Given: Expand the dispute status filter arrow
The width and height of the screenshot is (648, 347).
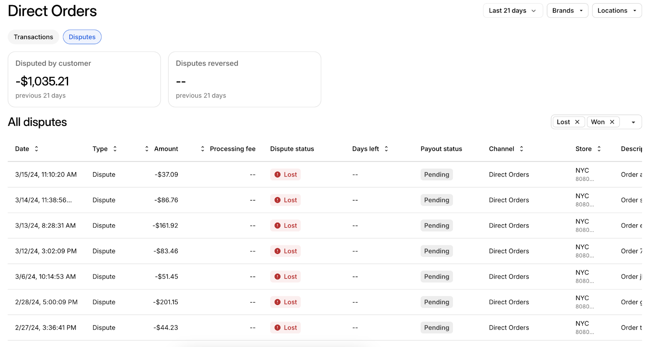Looking at the screenshot, I should pyautogui.click(x=633, y=122).
